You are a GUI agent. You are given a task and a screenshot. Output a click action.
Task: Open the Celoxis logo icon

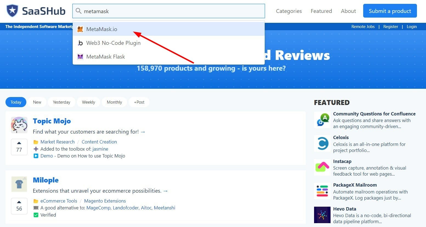(322, 143)
